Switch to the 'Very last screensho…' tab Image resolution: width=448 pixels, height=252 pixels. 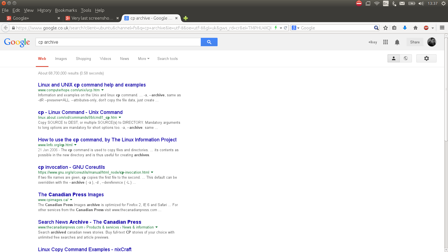pos(92,18)
